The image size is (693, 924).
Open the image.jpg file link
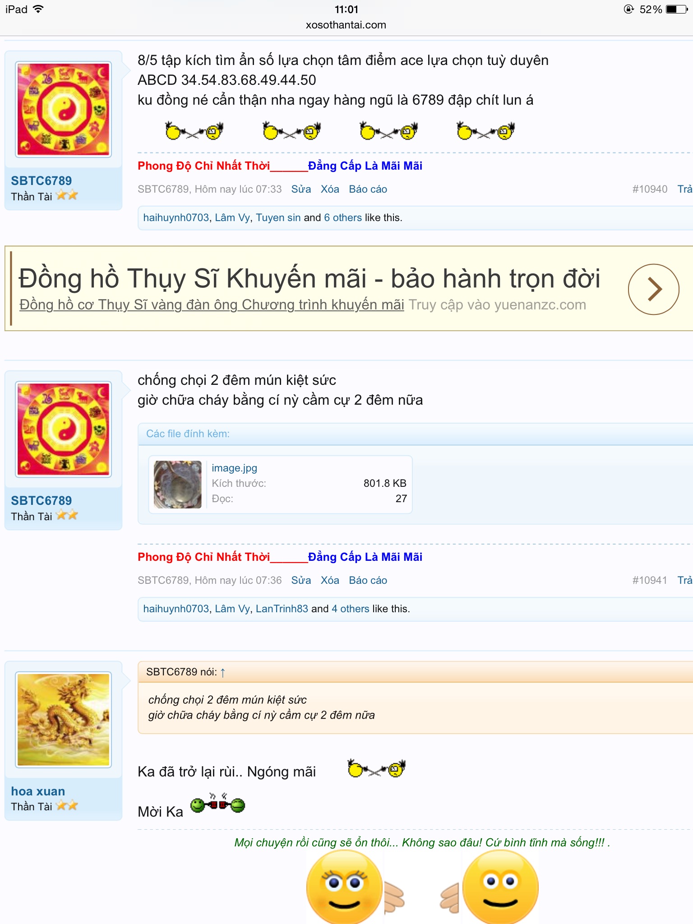click(234, 468)
